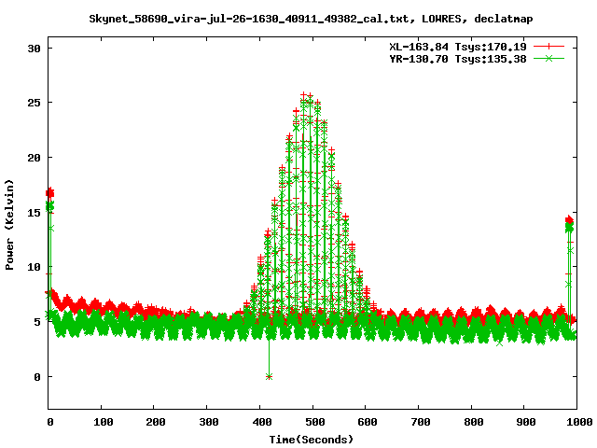Screen dimensions: 597x448
Task: Click y-axis tick label 20
Action: [34, 158]
